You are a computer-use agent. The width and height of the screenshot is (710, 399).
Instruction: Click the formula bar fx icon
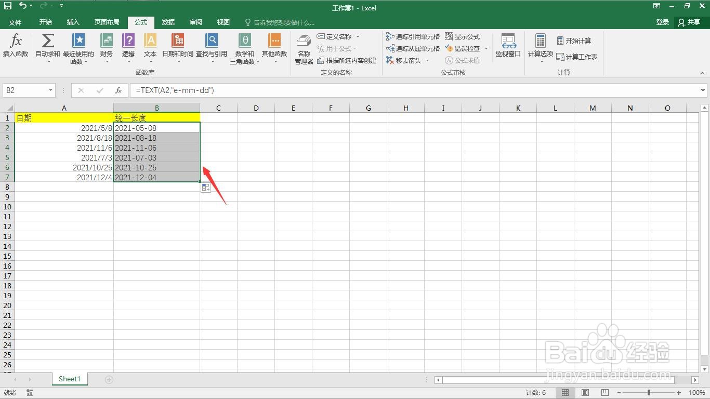pyautogui.click(x=119, y=90)
